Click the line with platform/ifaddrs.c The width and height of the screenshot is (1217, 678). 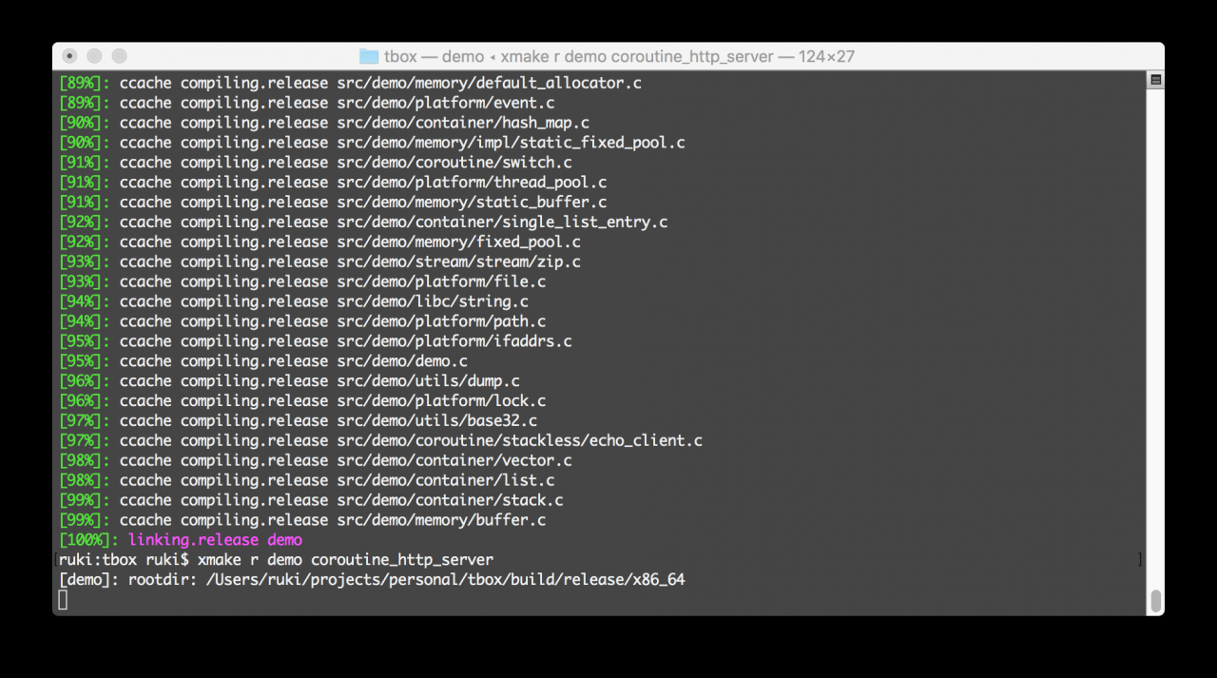pos(316,341)
